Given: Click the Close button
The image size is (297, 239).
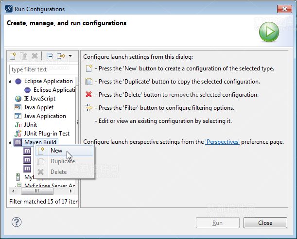Looking at the screenshot, I should point(265,222).
